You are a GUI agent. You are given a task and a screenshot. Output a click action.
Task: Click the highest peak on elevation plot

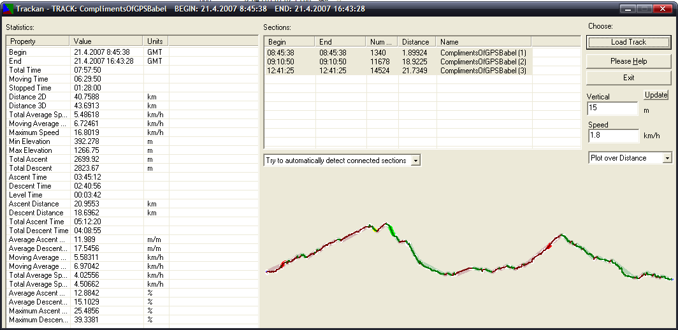(x=386, y=224)
